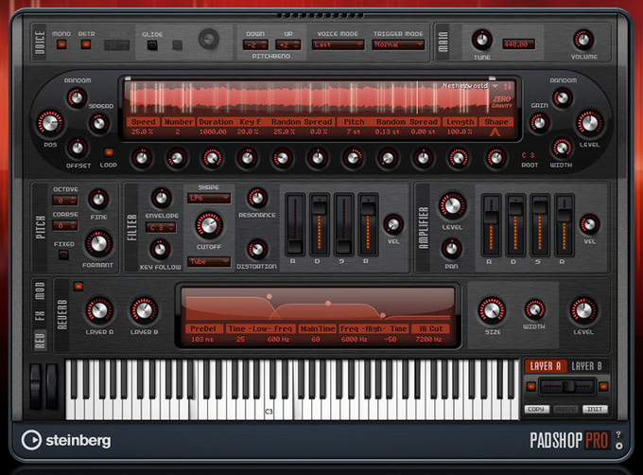
Task: Click the pitch Fine knob
Action: click(98, 200)
